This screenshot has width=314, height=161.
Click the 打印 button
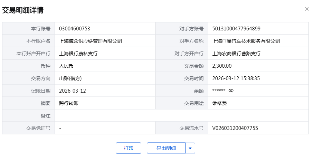(x=129, y=148)
